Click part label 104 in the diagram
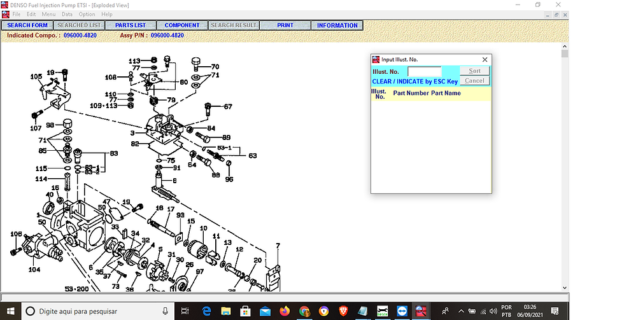 (x=34, y=270)
